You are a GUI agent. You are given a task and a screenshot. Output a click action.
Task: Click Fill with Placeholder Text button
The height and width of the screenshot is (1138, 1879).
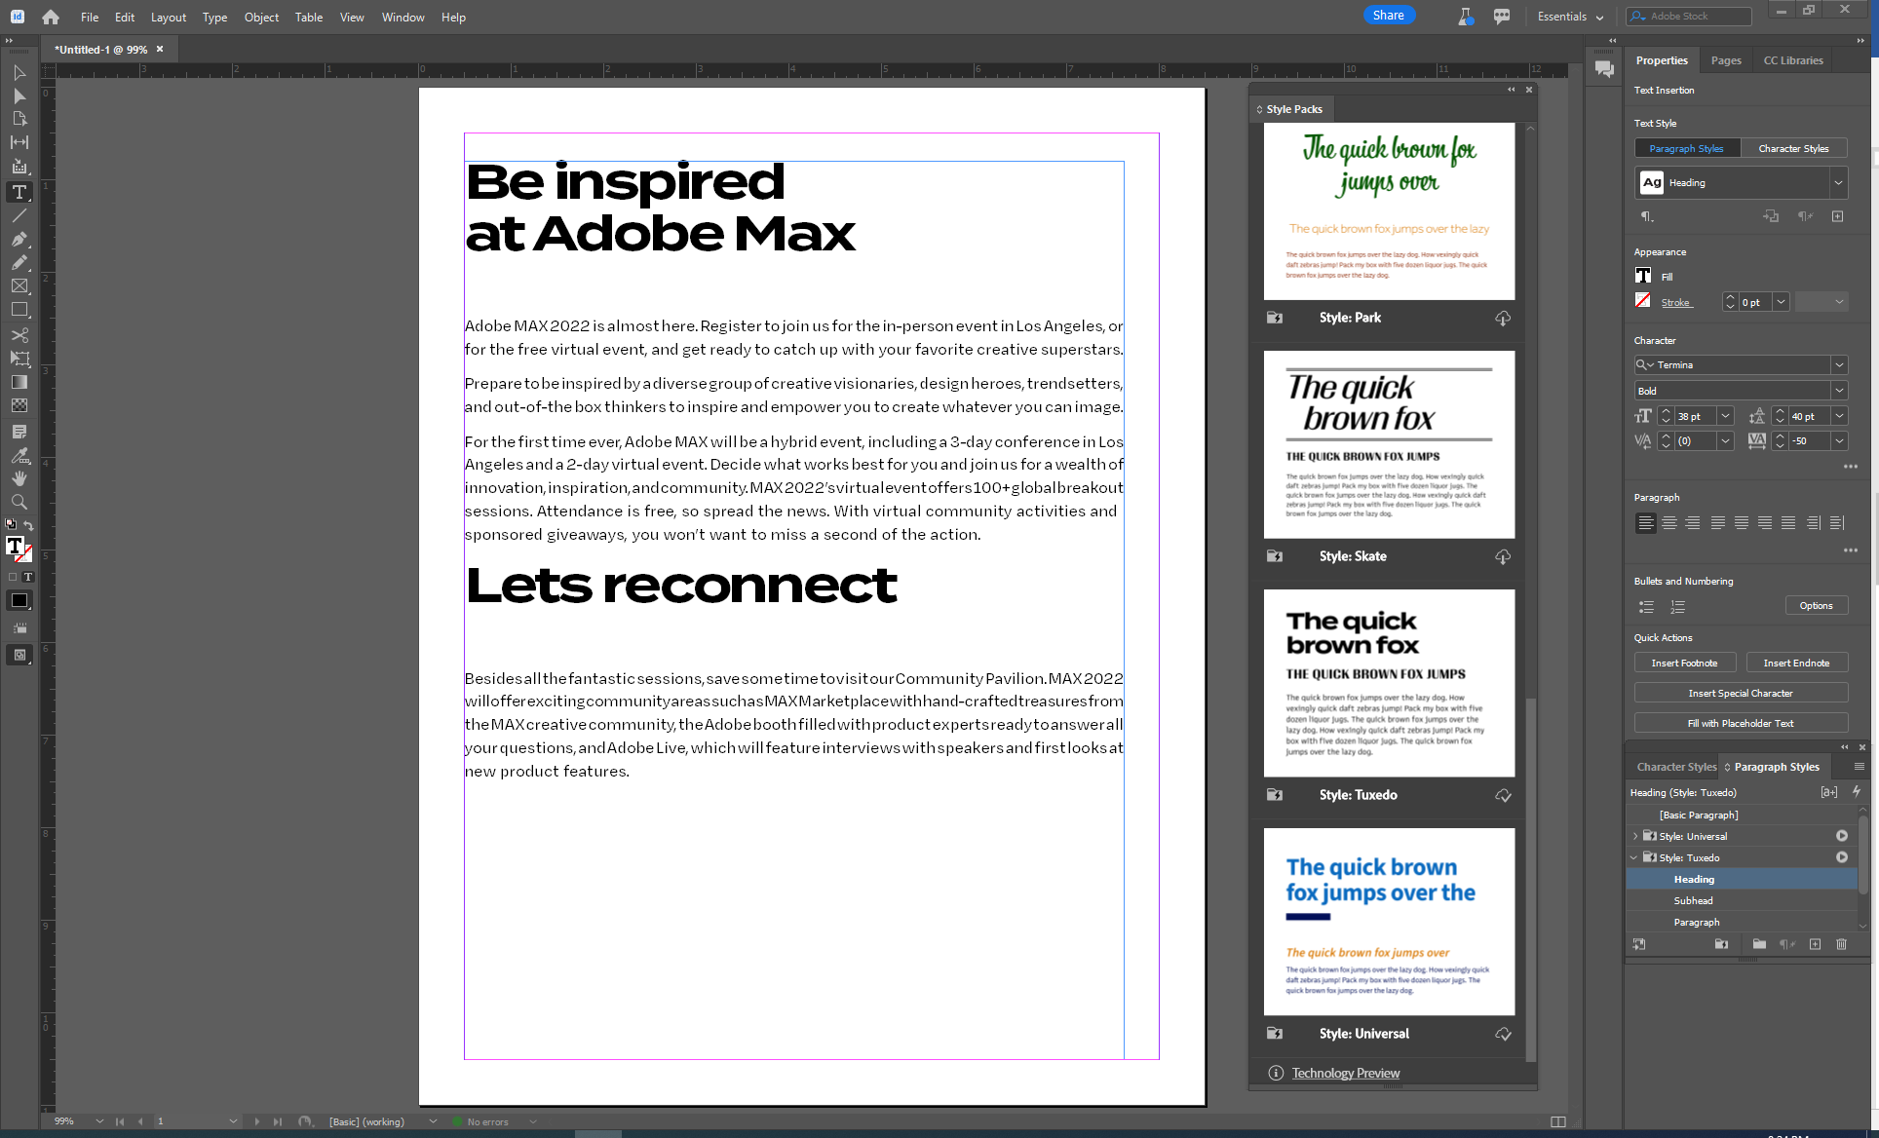[x=1740, y=723]
